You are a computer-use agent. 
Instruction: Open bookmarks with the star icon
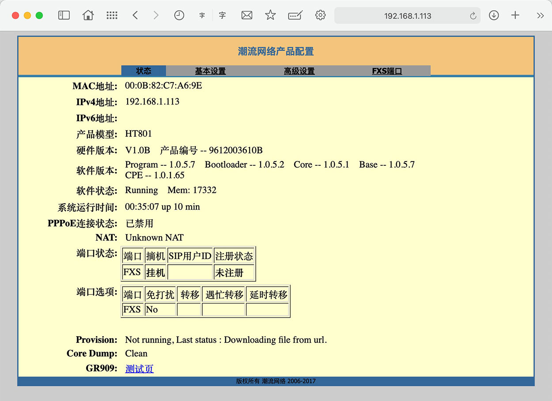270,15
